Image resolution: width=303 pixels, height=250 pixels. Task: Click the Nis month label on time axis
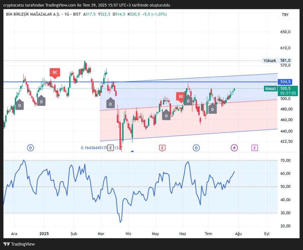[128, 234]
